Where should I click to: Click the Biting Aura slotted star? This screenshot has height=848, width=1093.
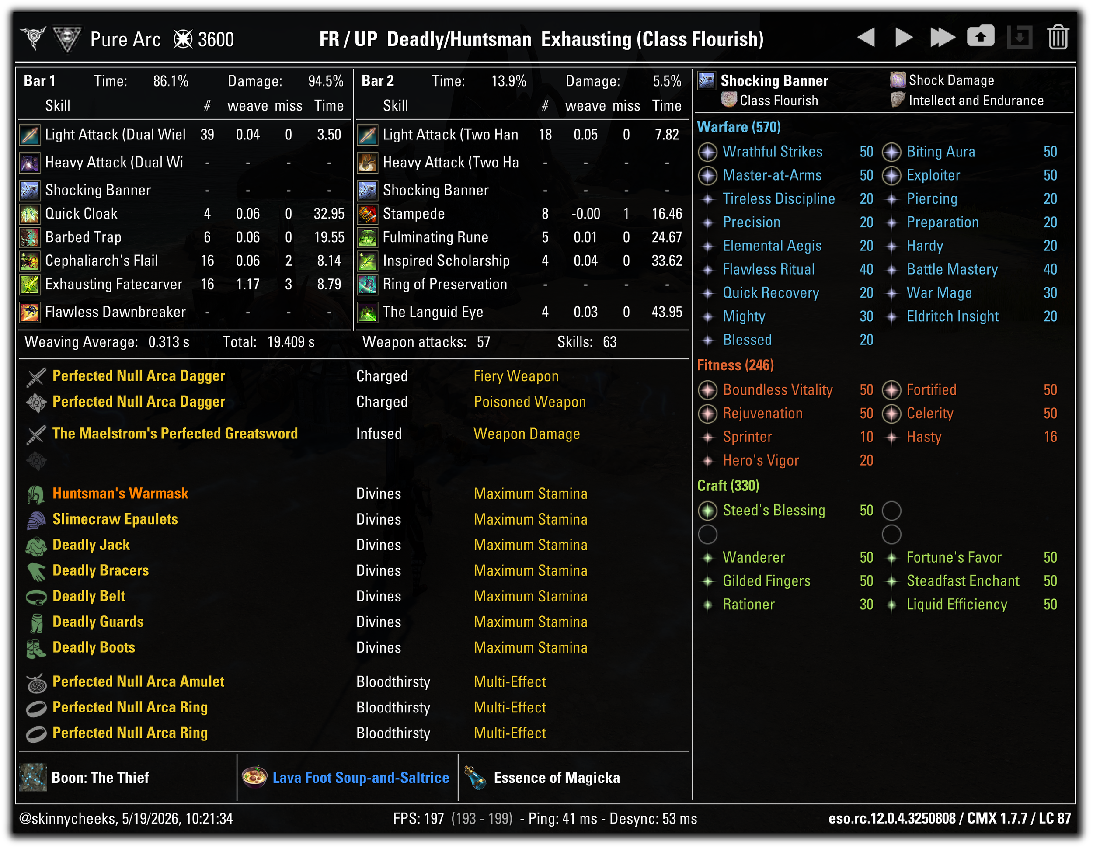coord(891,152)
